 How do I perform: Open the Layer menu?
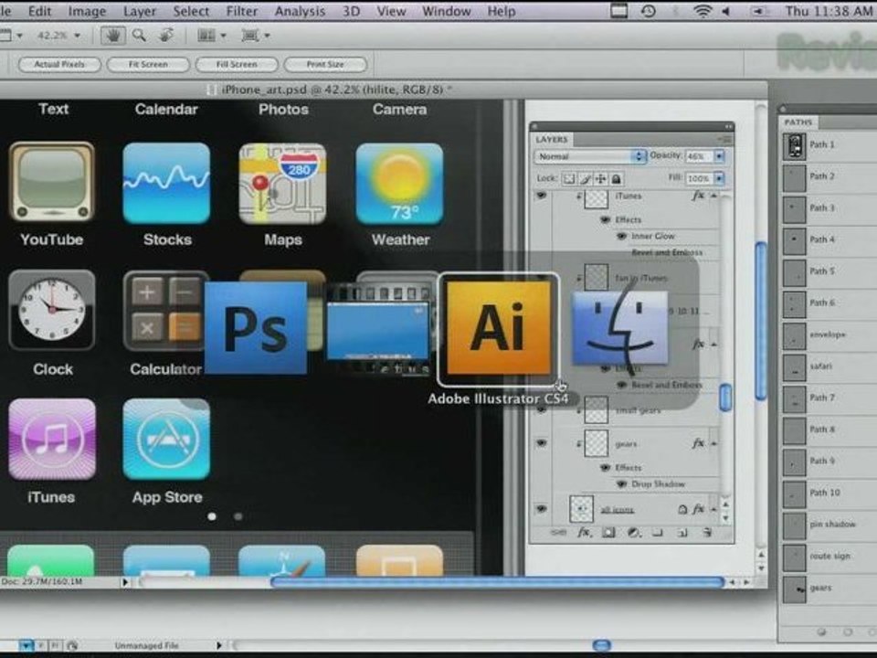pyautogui.click(x=140, y=11)
